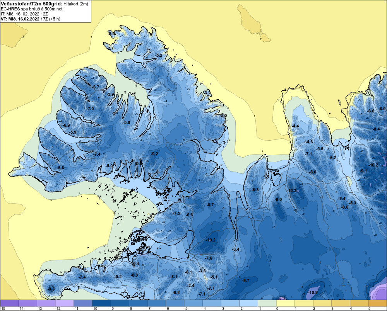The height and width of the screenshot is (311, 387).
Task: Click the legend tick label '0'
Action: pyautogui.click(x=277, y=309)
